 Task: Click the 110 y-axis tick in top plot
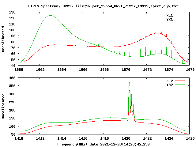tap(12, 24)
